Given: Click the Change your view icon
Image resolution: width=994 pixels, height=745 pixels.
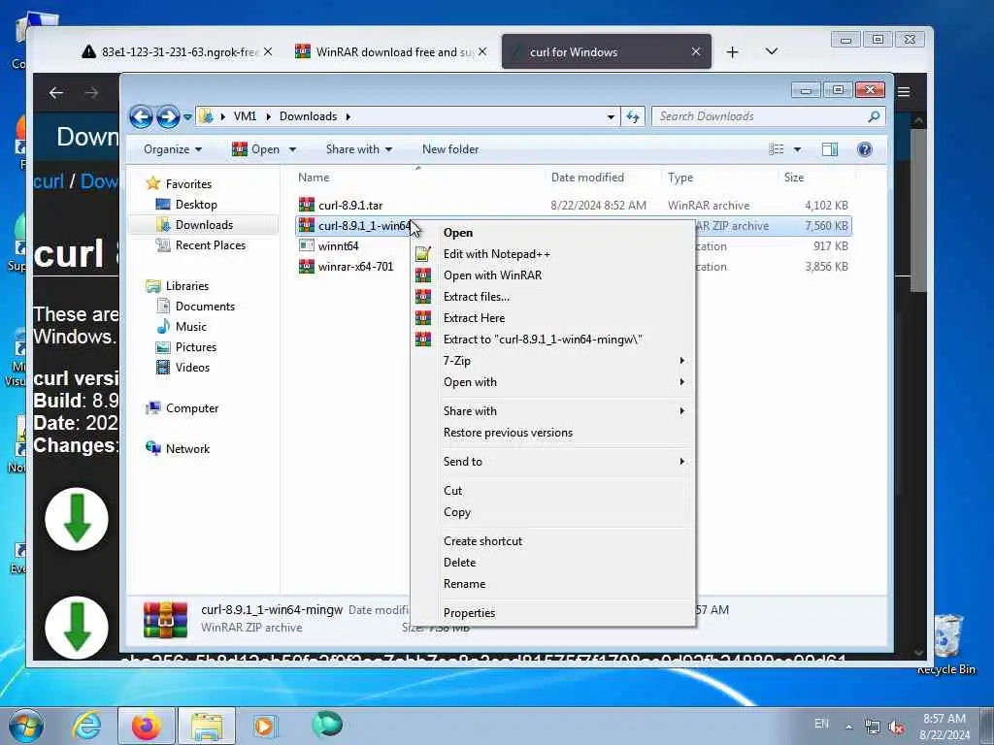Looking at the screenshot, I should pos(776,149).
